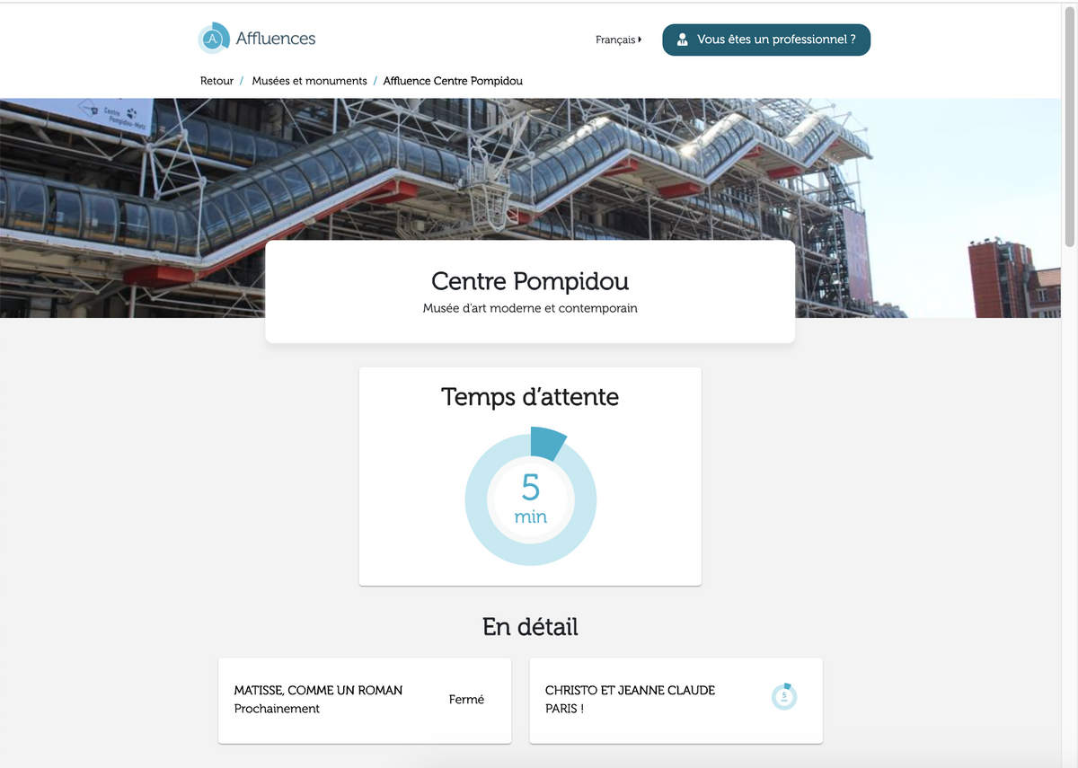Select the Affluence Centre Pompidou breadcrumb
This screenshot has width=1078, height=768.
453,80
